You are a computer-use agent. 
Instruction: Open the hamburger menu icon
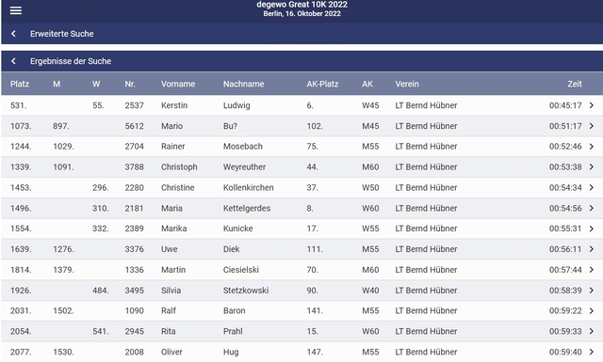pyautogui.click(x=16, y=10)
